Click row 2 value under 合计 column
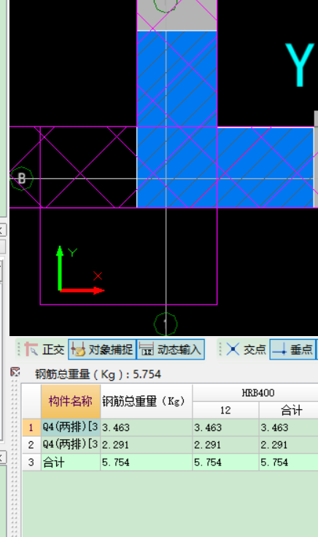Viewport: 318px width, 537px height. (x=289, y=445)
